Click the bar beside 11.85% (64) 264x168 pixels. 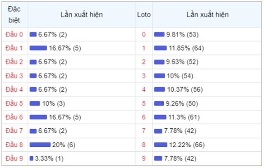160,48
